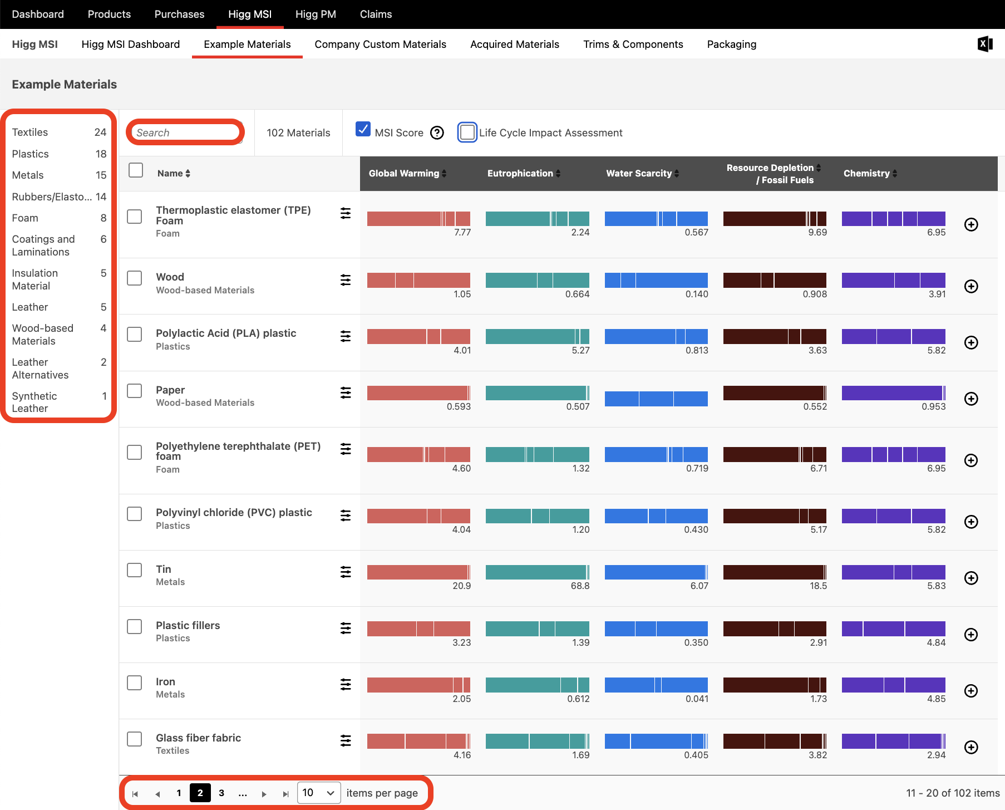Viewport: 1005px width, 810px height.
Task: Open sliders icon for Iron row
Action: pyautogui.click(x=346, y=685)
